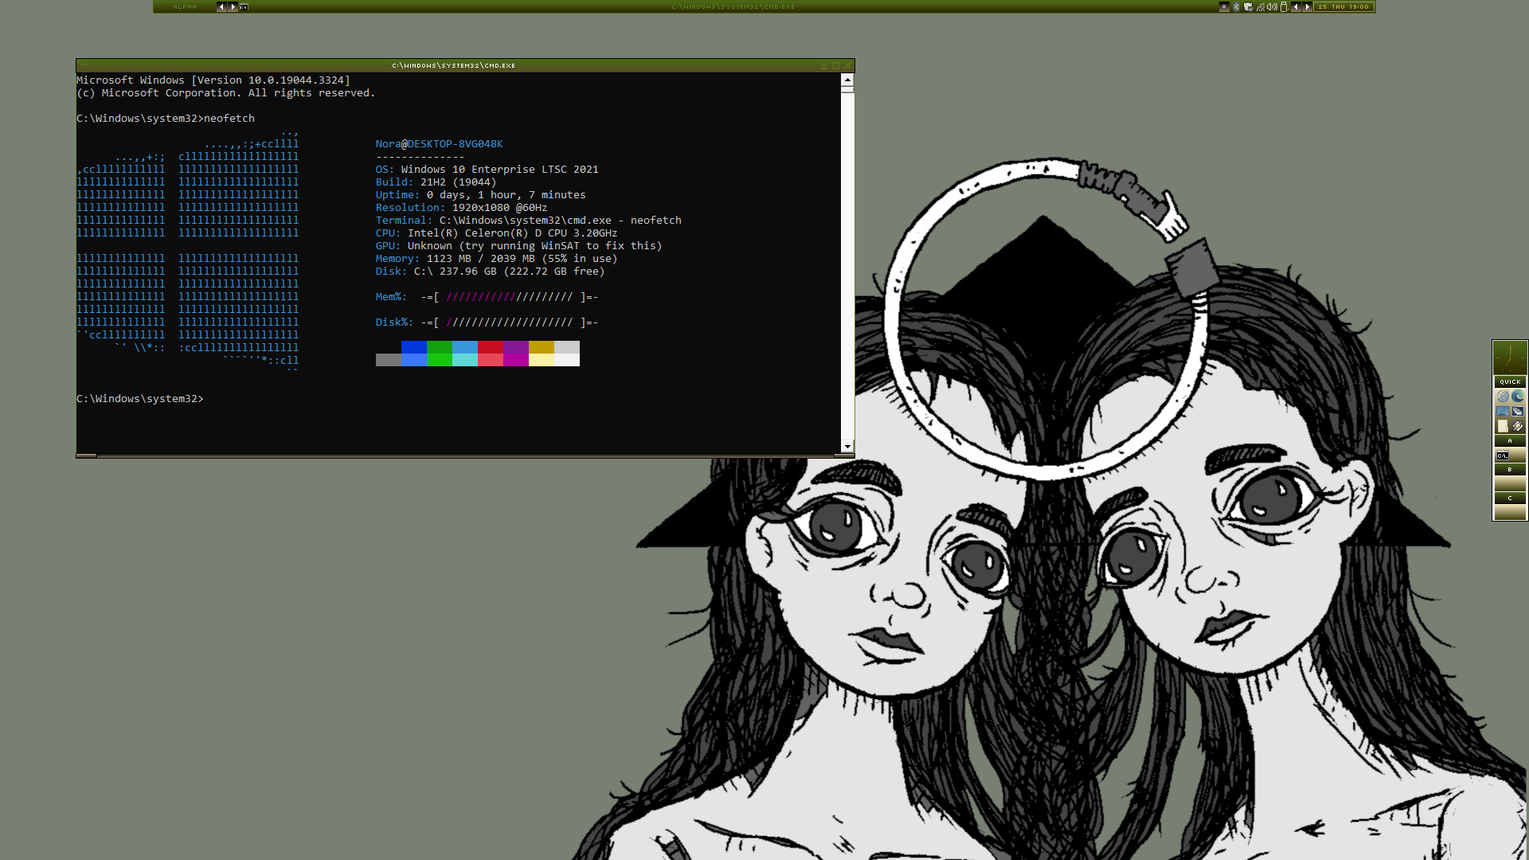1529x860 pixels.
Task: Click the CPU: Intel(R) Celeron(R) line
Action: 496,233
